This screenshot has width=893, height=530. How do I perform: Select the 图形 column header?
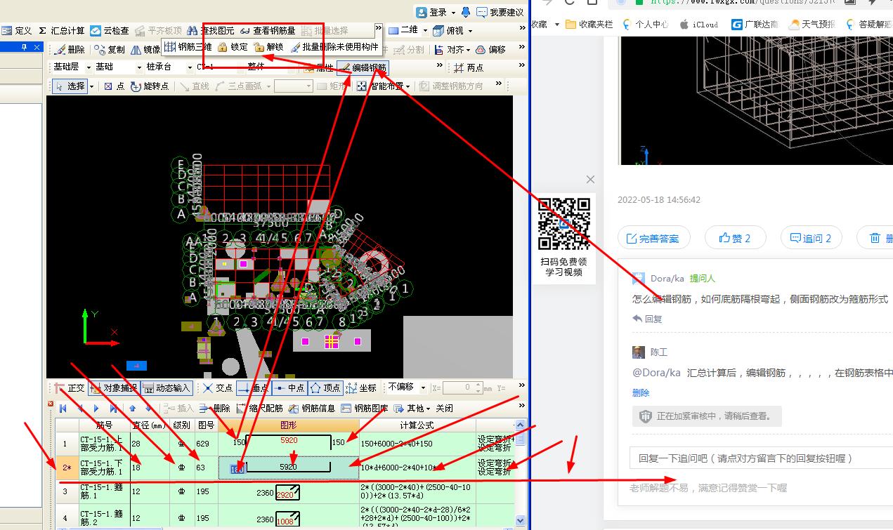288,425
